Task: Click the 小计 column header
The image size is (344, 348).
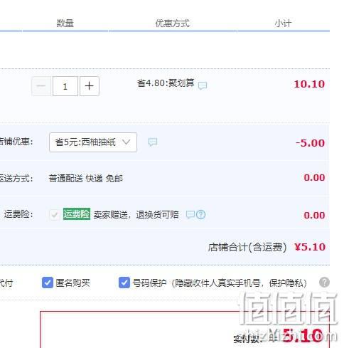Action: 283,23
